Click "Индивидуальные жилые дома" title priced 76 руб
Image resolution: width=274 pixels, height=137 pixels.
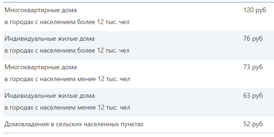pos(50,39)
